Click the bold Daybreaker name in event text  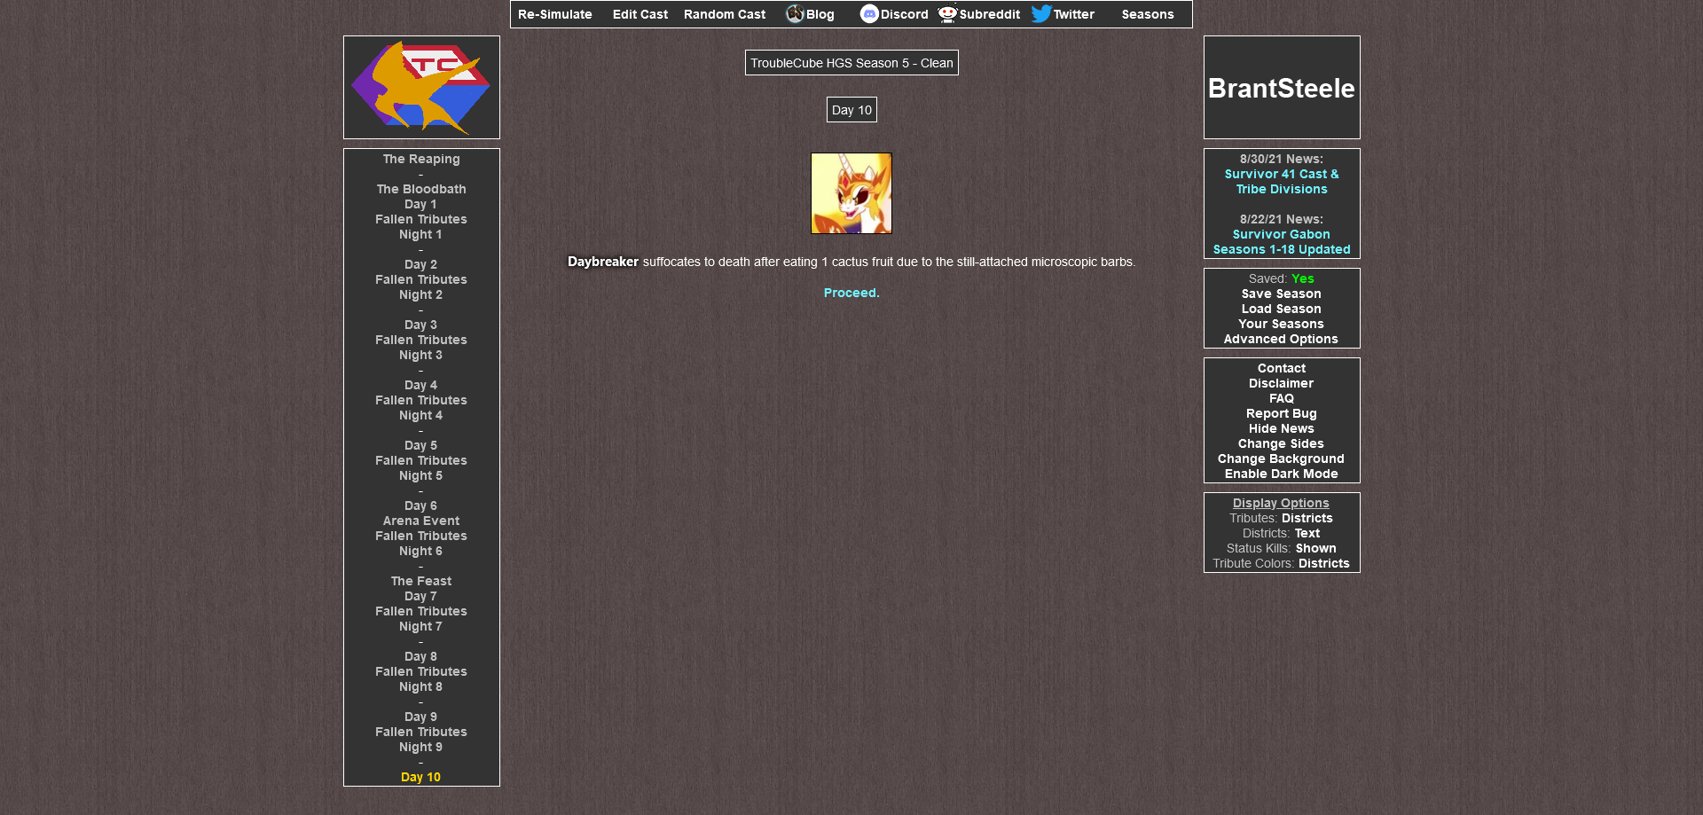pyautogui.click(x=603, y=262)
